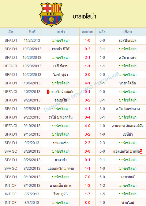Image resolution: width=146 pixels, height=206 pixels.
Task: Open home team โอซาซูน่า
Action: (x=61, y=75)
